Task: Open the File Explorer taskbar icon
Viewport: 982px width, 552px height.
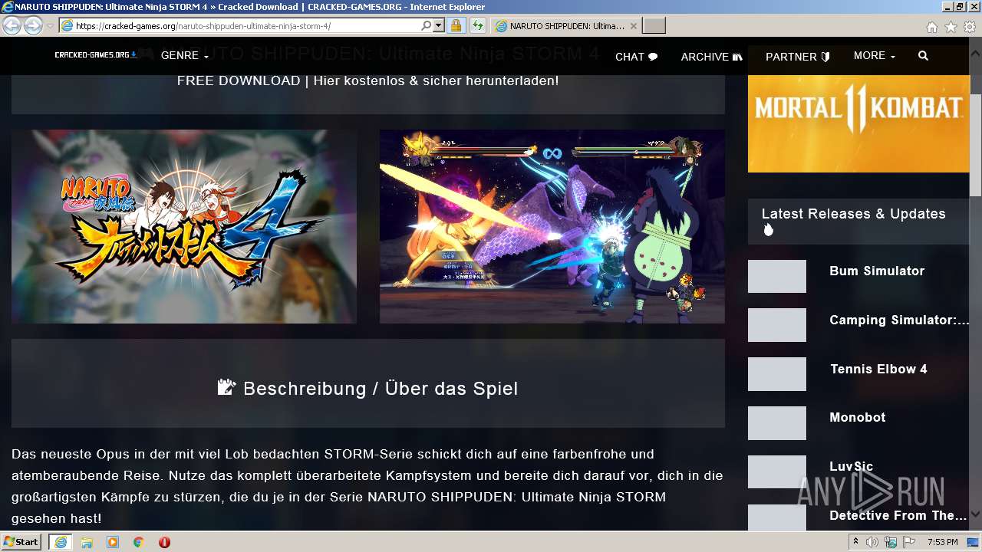Action: click(x=87, y=542)
